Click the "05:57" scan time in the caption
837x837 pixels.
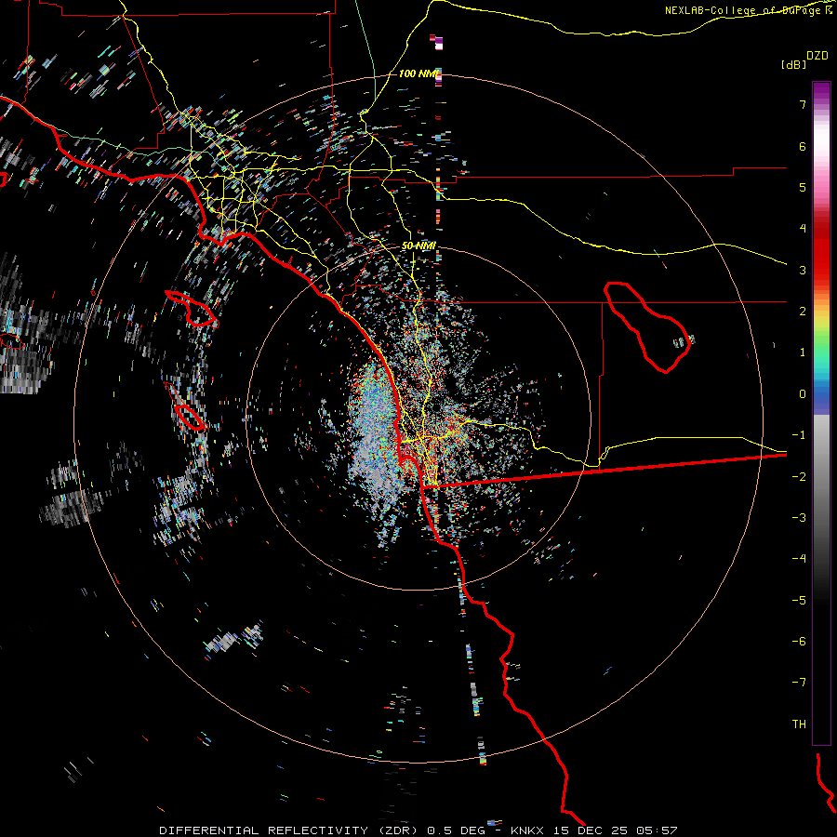point(658,830)
